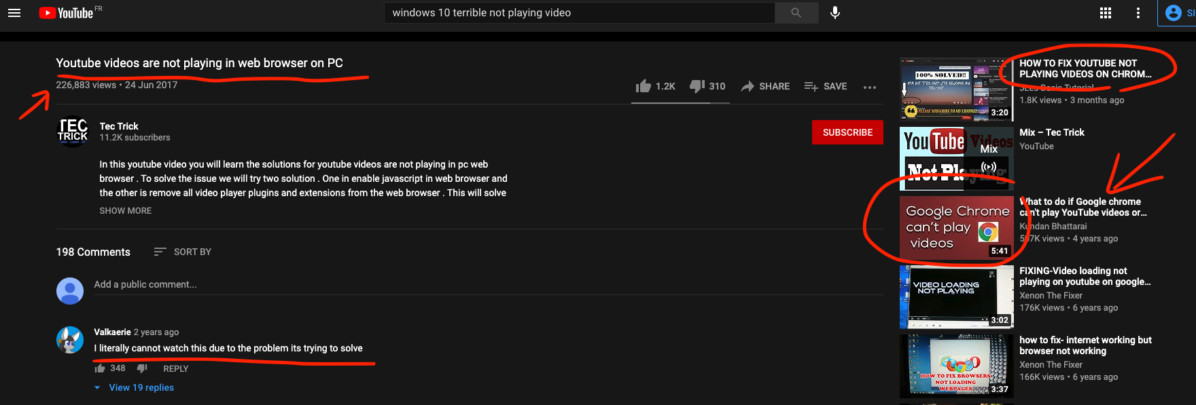Open 'how to fix- internet working' title
Screen dimensions: 1196x405
coord(1085,345)
